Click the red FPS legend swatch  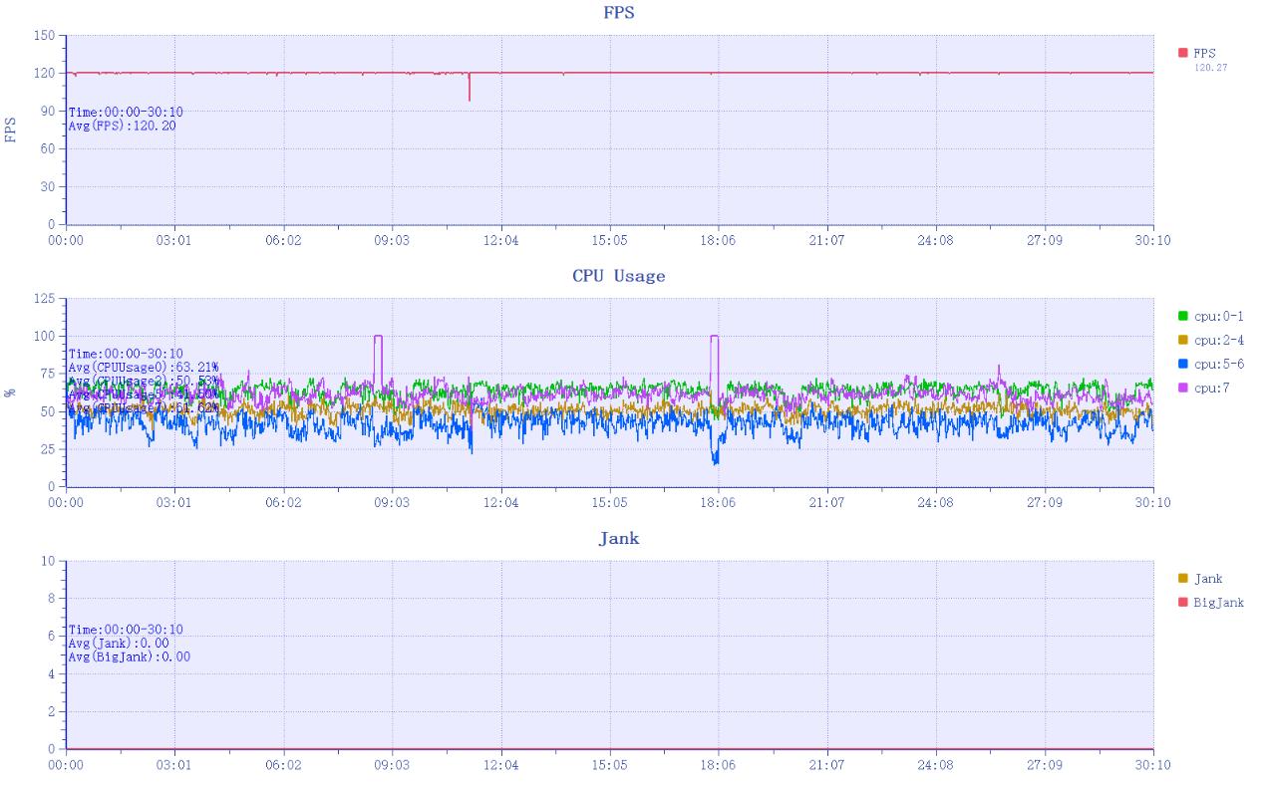click(1183, 53)
